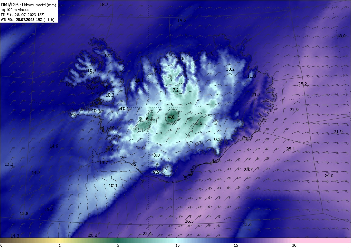Click the 4.0 value over the central glacier
The image size is (351, 248).
coord(171,117)
